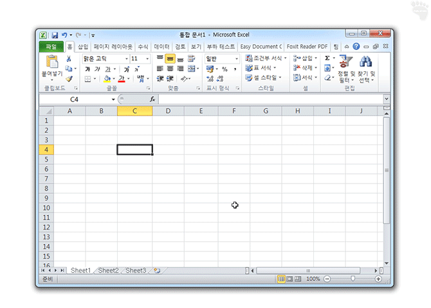This screenshot has width=431, height=308.
Task: Click the Merge and Center icon
Action: [x=191, y=69]
